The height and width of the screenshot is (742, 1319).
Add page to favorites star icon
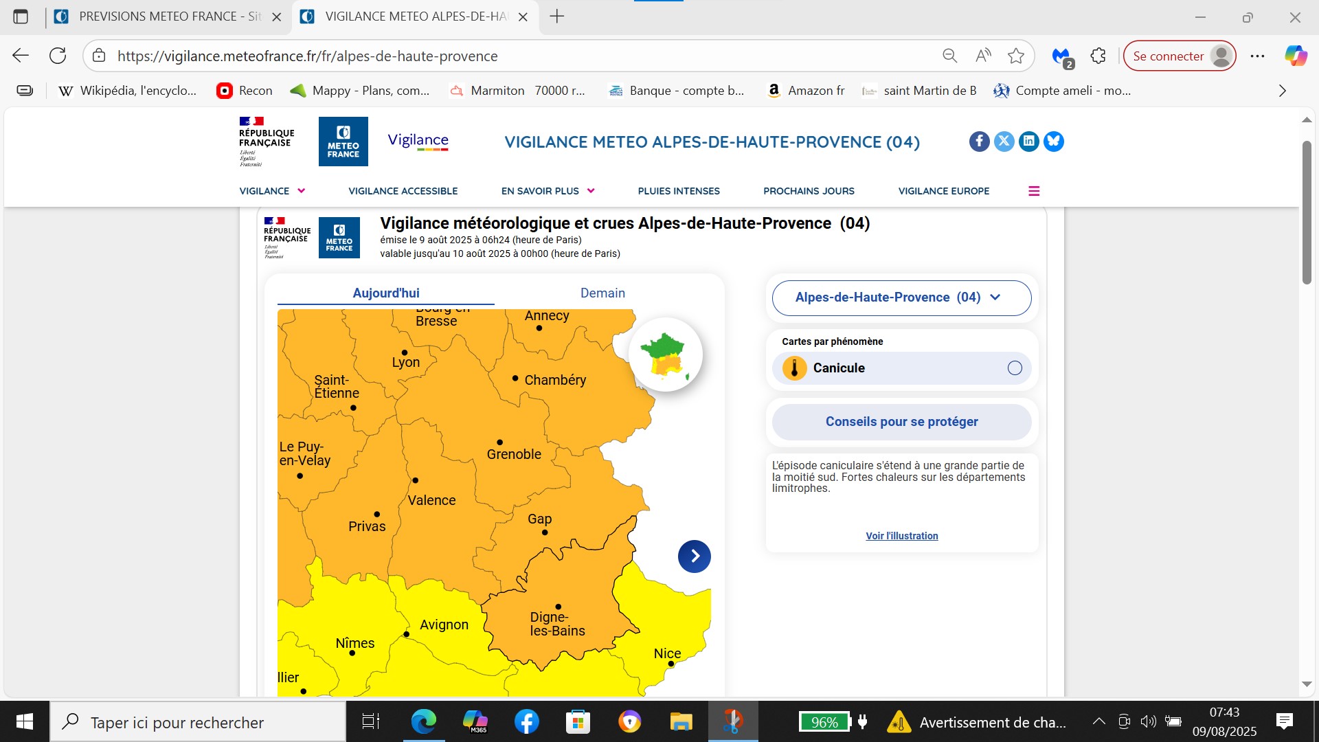tap(1015, 56)
